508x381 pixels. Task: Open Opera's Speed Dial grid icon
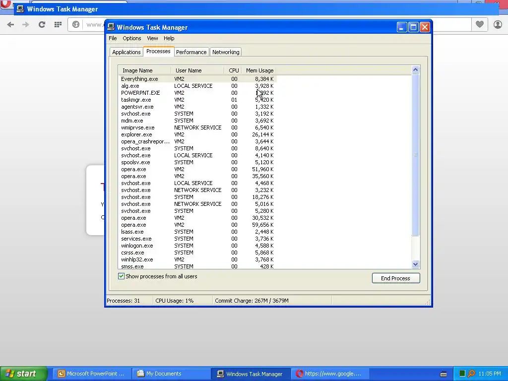(x=58, y=24)
